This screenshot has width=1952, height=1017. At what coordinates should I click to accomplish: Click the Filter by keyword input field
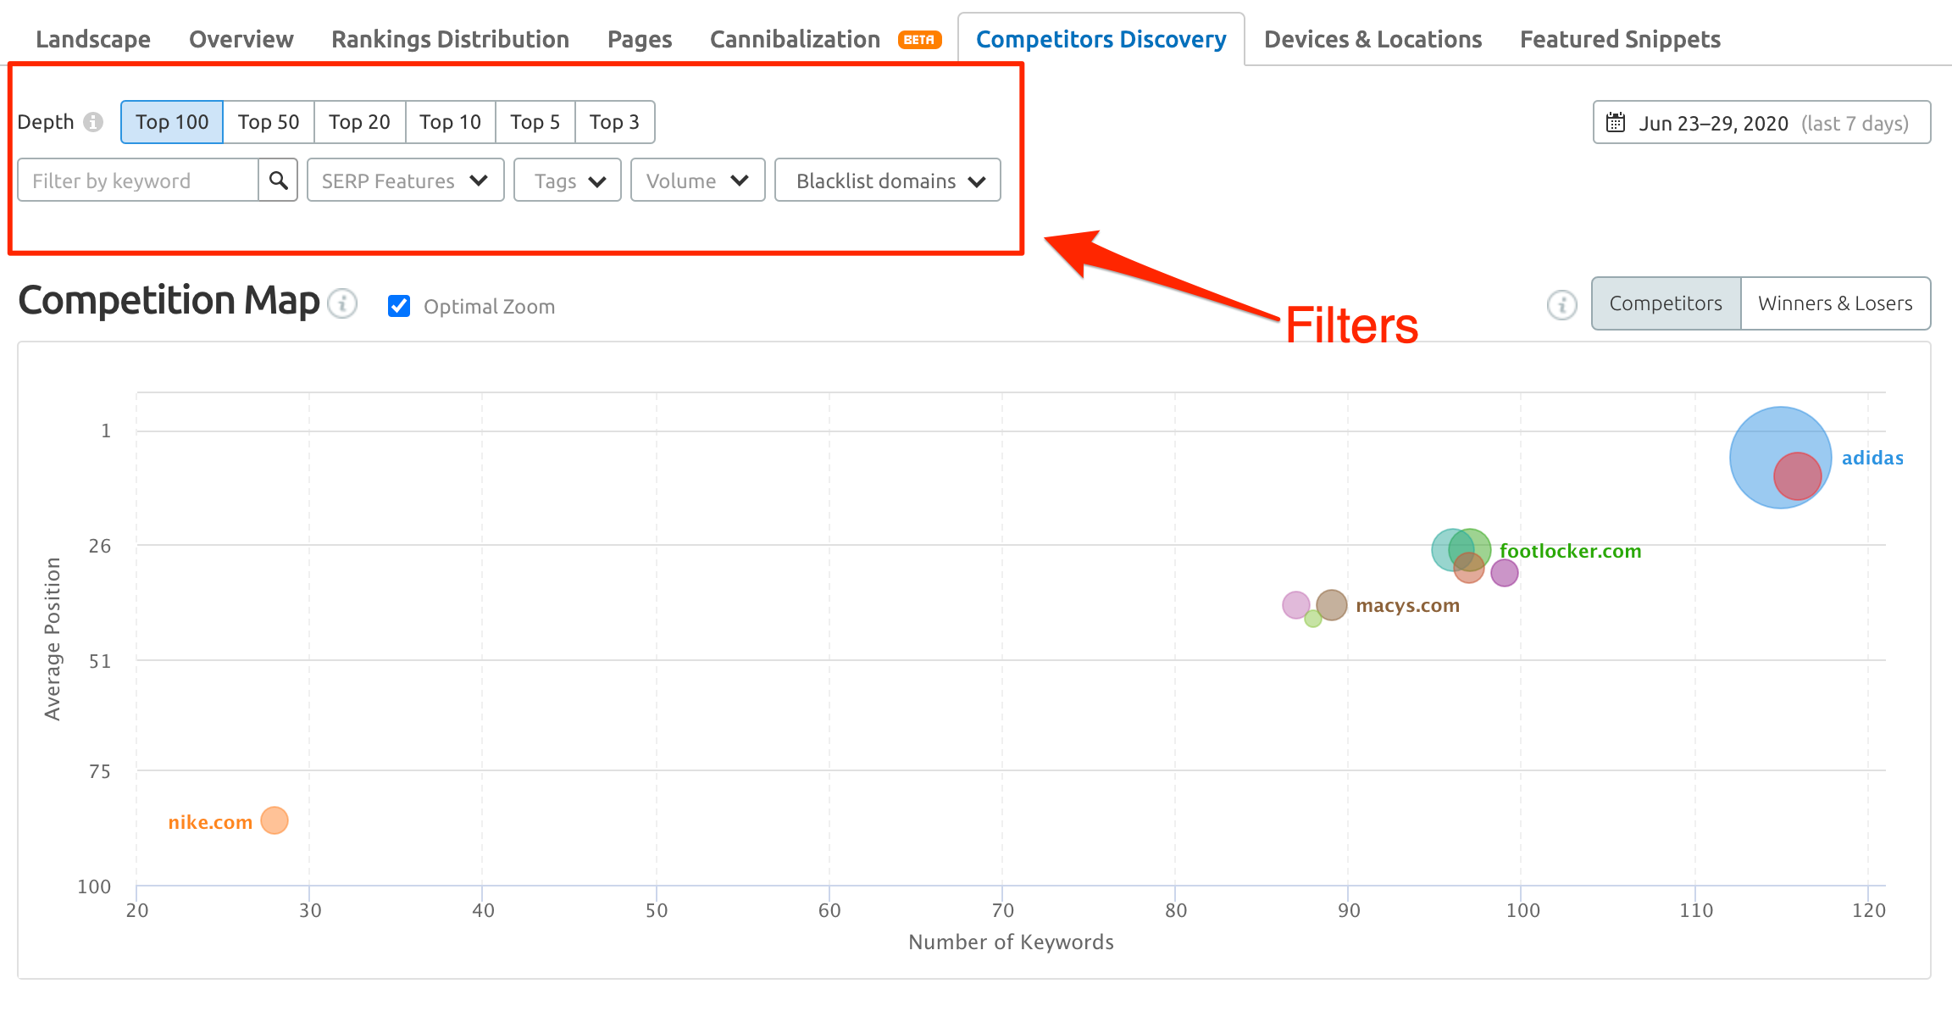(x=138, y=180)
